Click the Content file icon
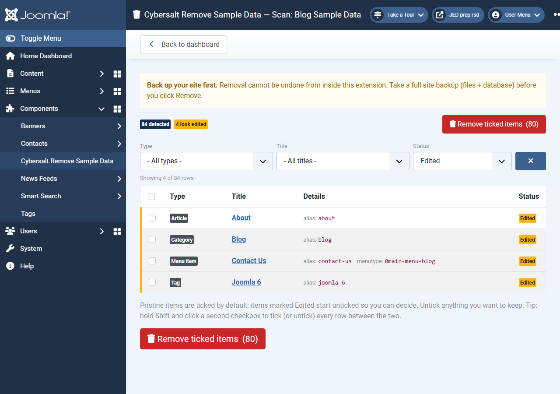The height and width of the screenshot is (394, 560). click(x=10, y=74)
